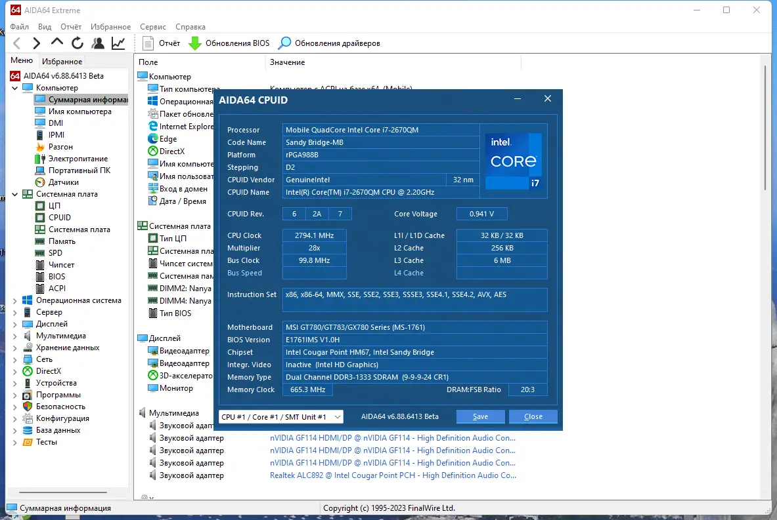Click the Отчёт report toolbar button

click(x=162, y=43)
